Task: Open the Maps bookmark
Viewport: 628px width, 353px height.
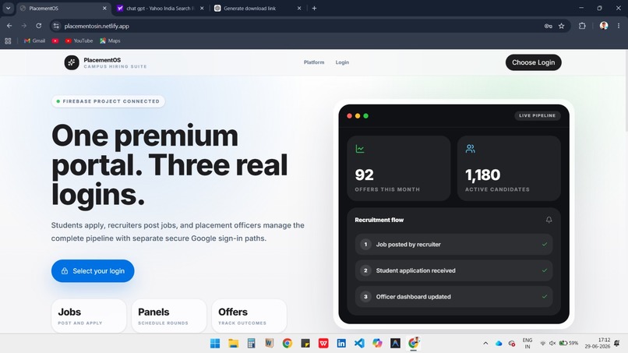Action: pos(110,41)
